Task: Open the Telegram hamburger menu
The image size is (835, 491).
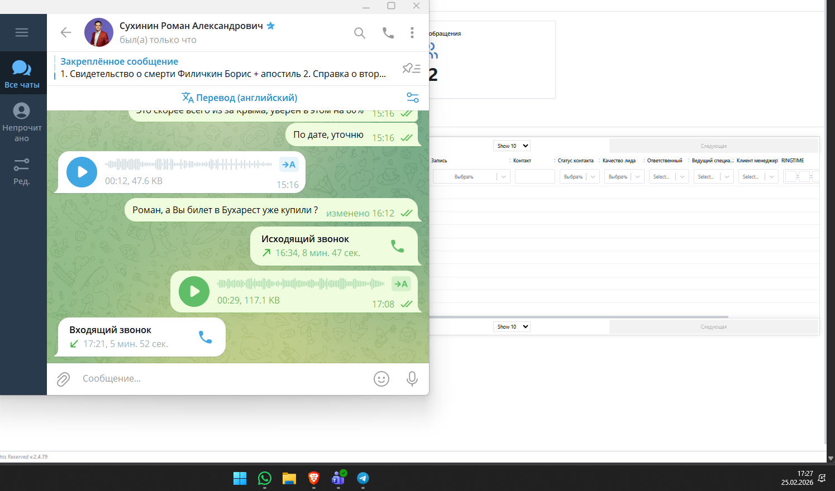Action: [x=22, y=32]
